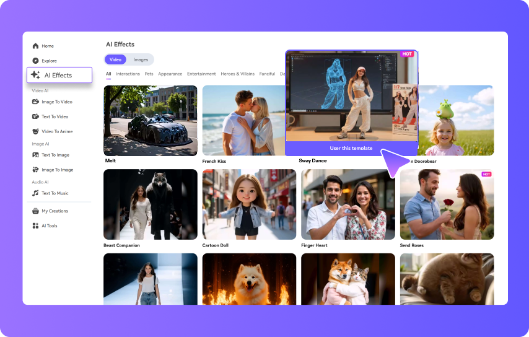
Task: Open the My Creations label
Action: coord(55,211)
